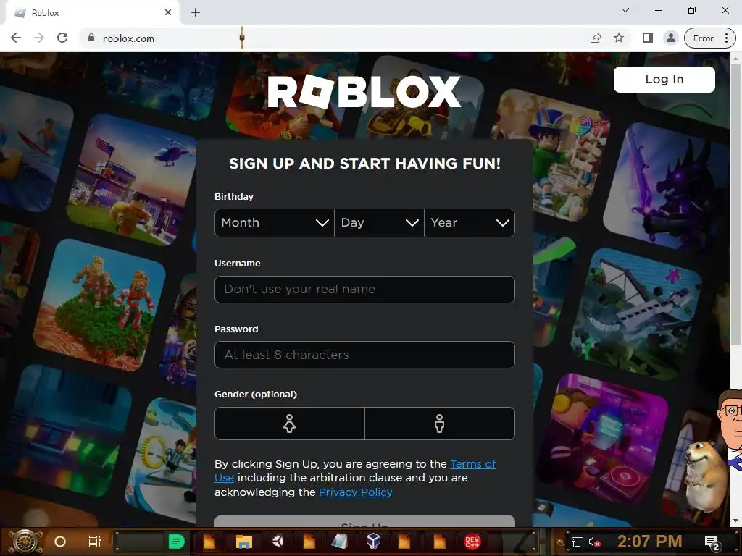The height and width of the screenshot is (556, 742).
Task: Select the female gender option
Action: pyautogui.click(x=290, y=424)
